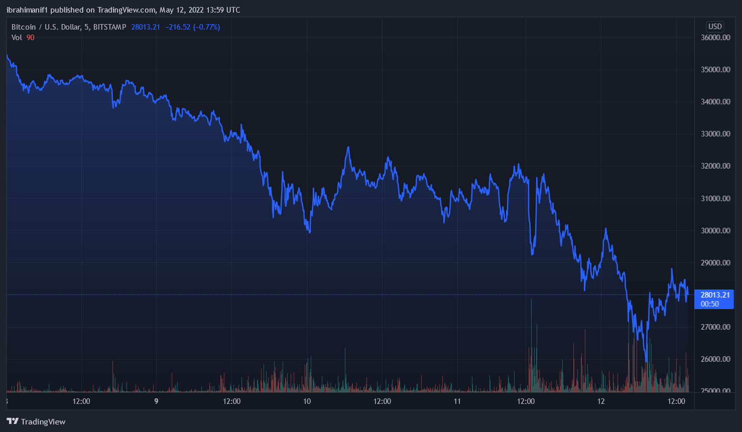Click the 30000.00 price axis label
Image resolution: width=742 pixels, height=432 pixels.
(715, 231)
